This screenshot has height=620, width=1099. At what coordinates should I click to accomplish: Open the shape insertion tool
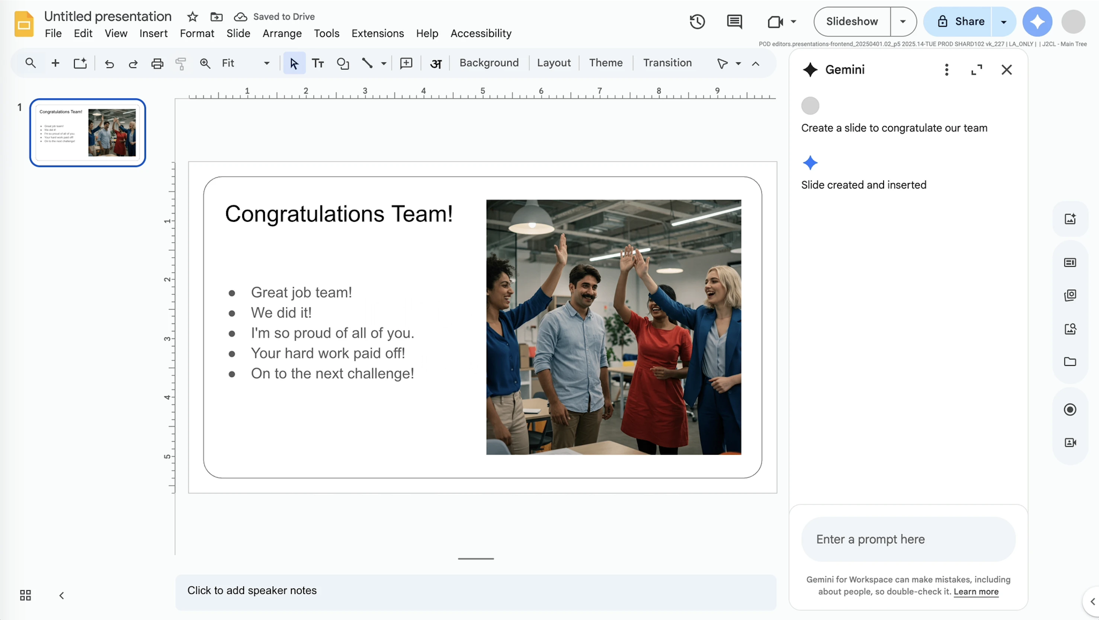(x=342, y=63)
